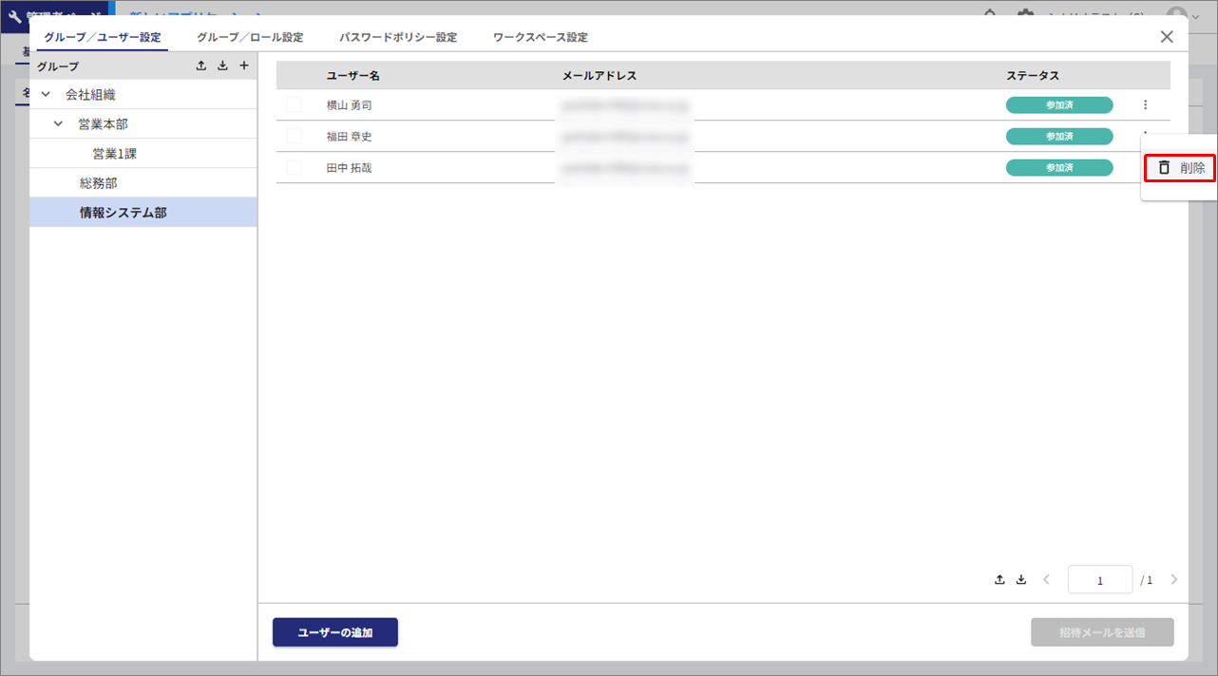Click the page number input field
1218x676 pixels.
pos(1099,580)
